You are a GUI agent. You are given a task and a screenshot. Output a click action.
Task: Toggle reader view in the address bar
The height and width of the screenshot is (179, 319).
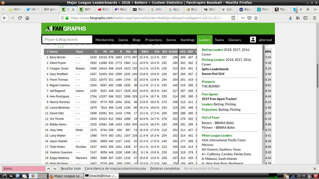pos(233,18)
